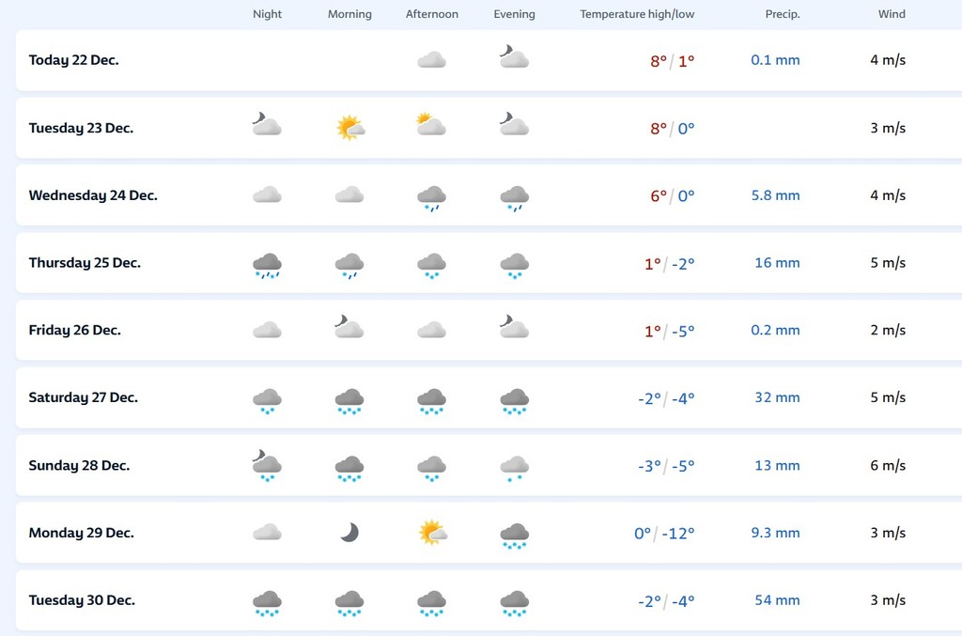The width and height of the screenshot is (962, 636).
Task: Click Thursday 25 Dec. night sleet icon
Action: tap(267, 265)
